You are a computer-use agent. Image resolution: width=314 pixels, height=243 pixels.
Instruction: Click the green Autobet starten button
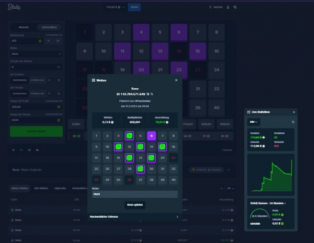(x=36, y=132)
